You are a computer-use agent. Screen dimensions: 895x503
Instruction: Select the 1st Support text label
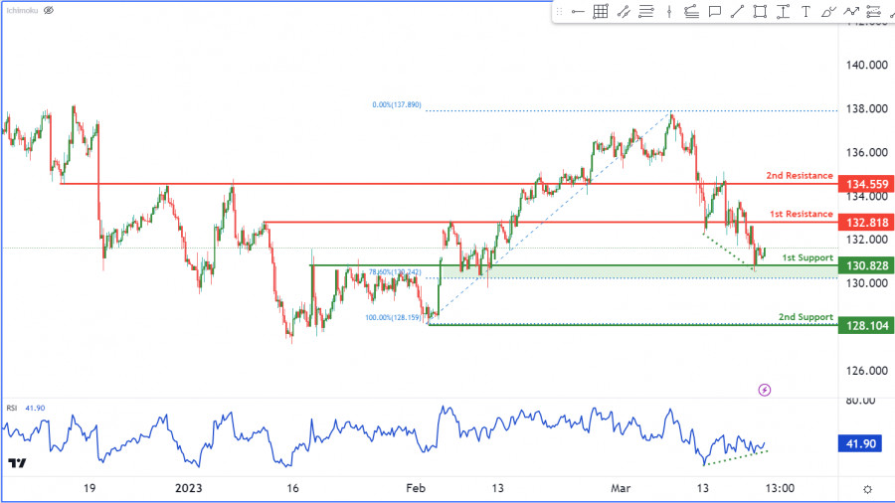click(807, 257)
